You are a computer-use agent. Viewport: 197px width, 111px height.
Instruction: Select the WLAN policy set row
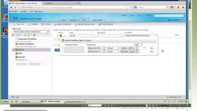click(x=31, y=50)
